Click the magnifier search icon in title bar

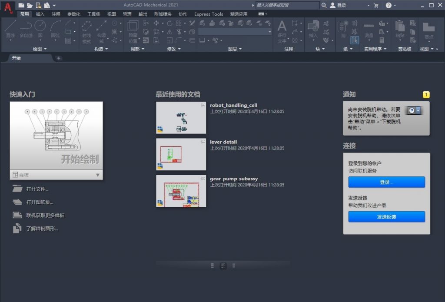324,5
